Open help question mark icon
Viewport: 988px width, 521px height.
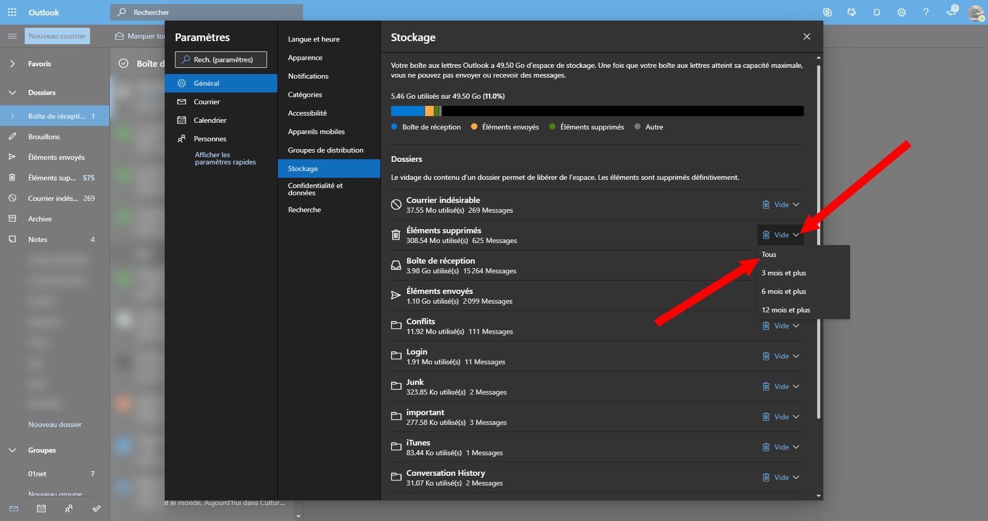[x=926, y=12]
